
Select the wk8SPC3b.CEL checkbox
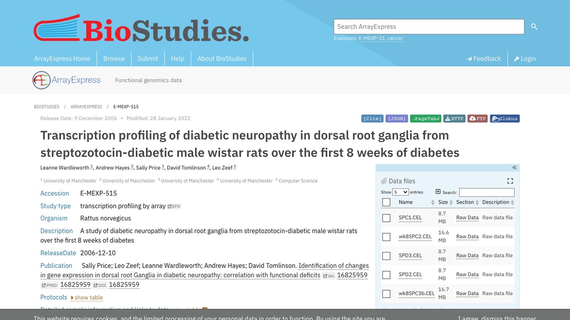pyautogui.click(x=386, y=294)
